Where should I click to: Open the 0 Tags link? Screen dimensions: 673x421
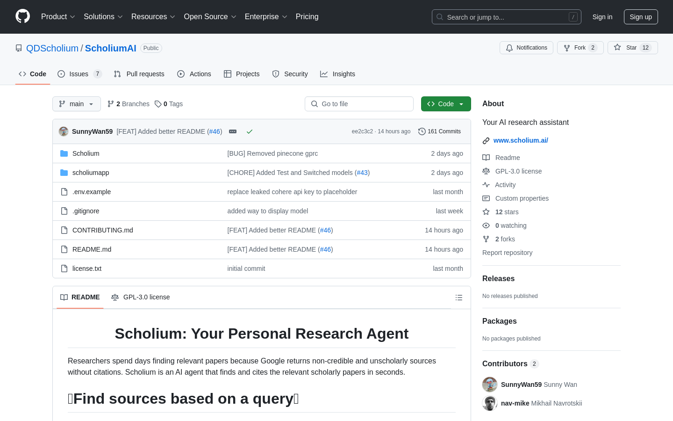(169, 104)
